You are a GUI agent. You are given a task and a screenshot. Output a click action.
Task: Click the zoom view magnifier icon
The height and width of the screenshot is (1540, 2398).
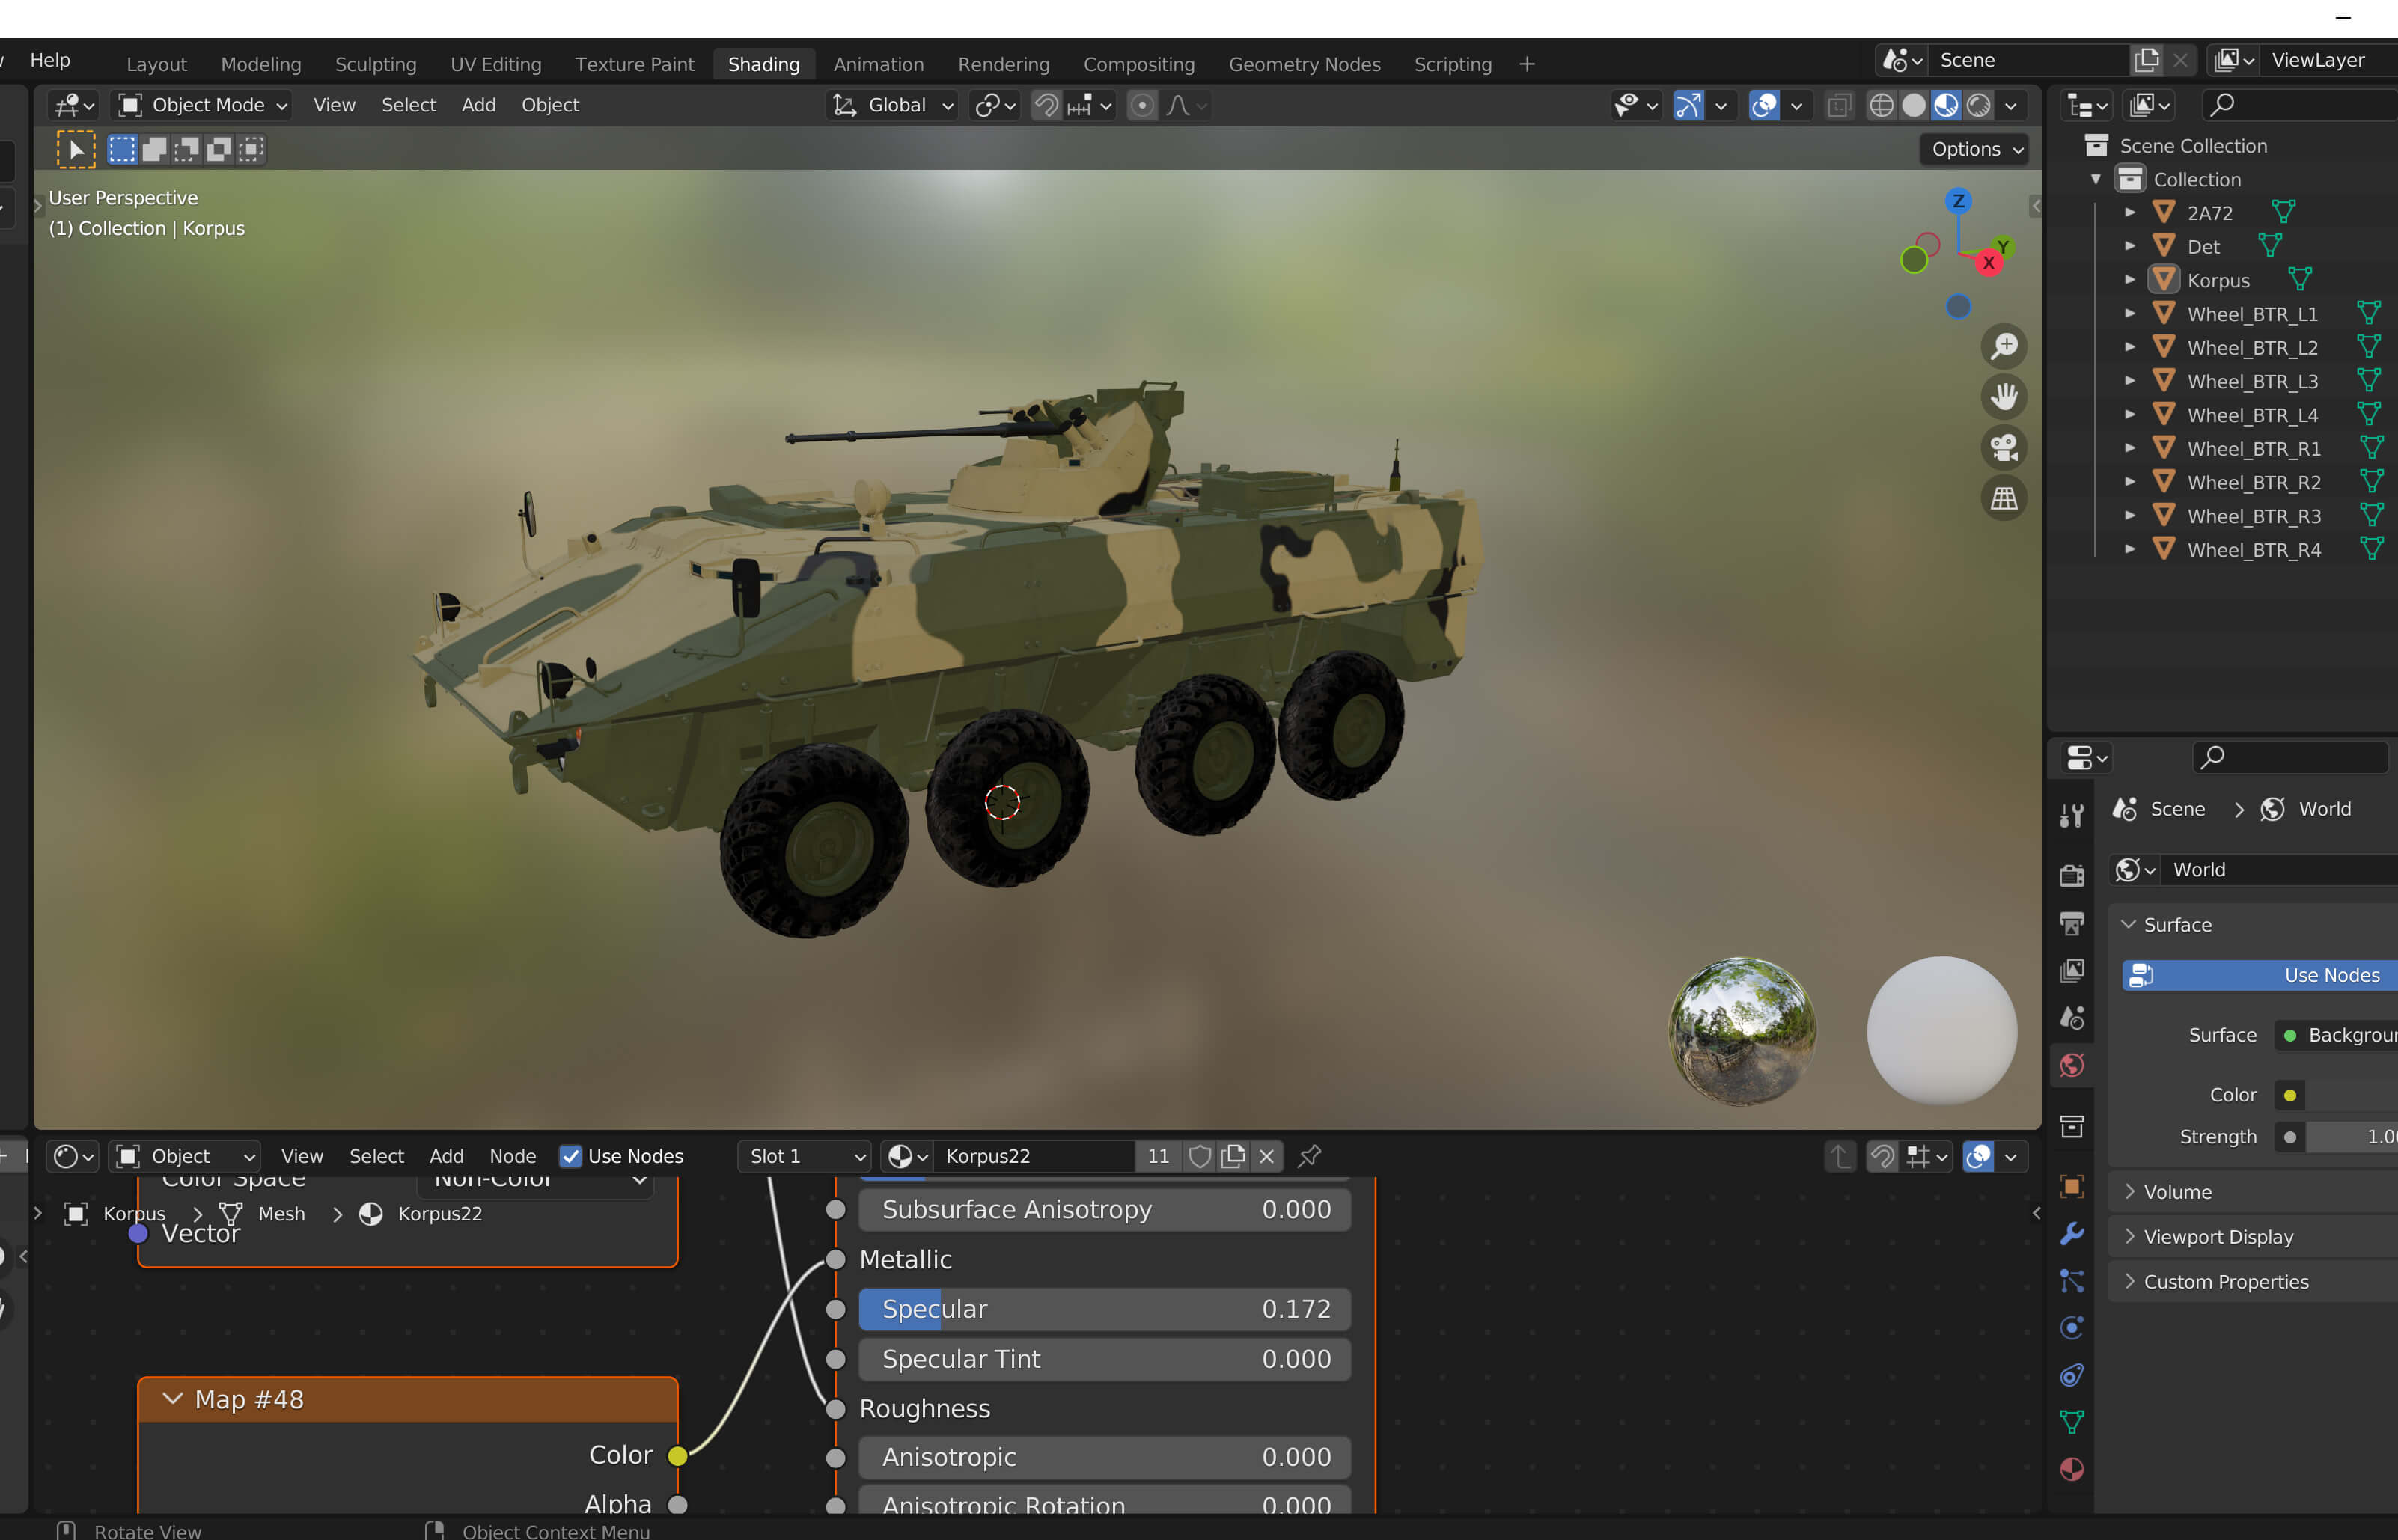tap(2004, 347)
